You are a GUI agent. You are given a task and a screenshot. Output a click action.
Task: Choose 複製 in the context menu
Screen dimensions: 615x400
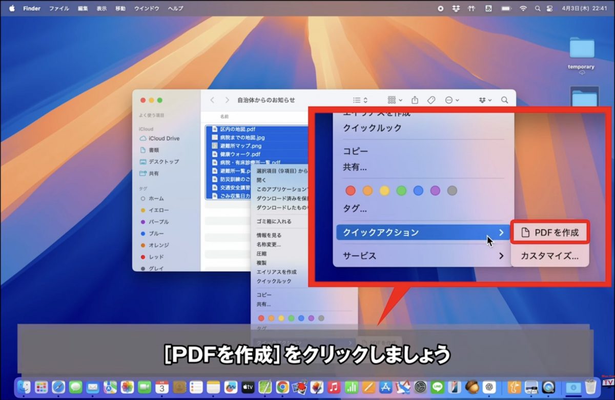point(261,263)
